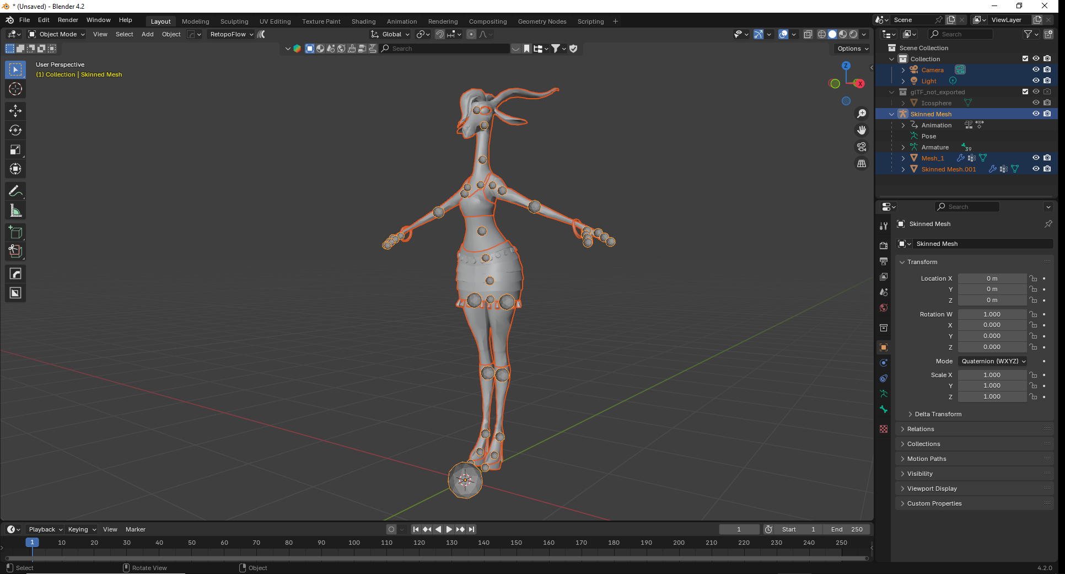Activate the Scale tool
The width and height of the screenshot is (1065, 574).
click(15, 149)
